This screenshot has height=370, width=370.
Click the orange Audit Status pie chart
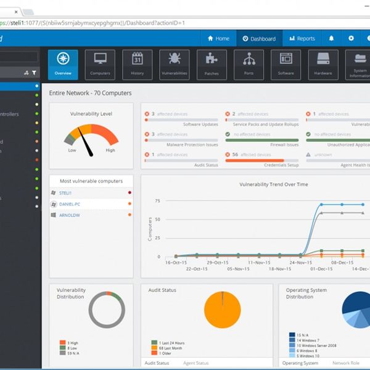pyautogui.click(x=223, y=310)
